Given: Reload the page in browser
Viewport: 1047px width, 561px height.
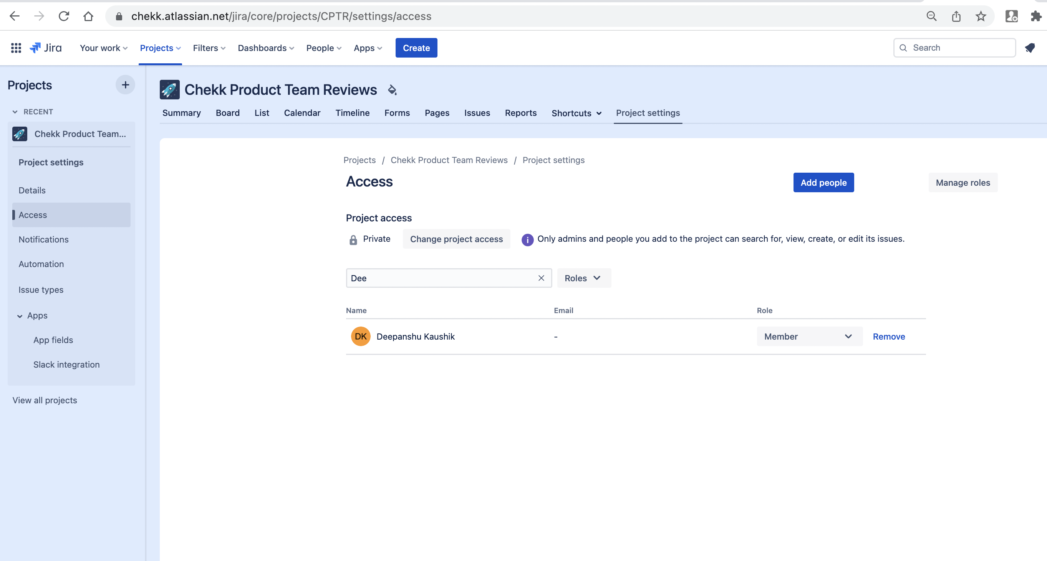Looking at the screenshot, I should (64, 16).
